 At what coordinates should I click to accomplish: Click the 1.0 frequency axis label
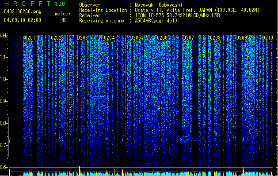pyautogui.click(x=4, y=79)
